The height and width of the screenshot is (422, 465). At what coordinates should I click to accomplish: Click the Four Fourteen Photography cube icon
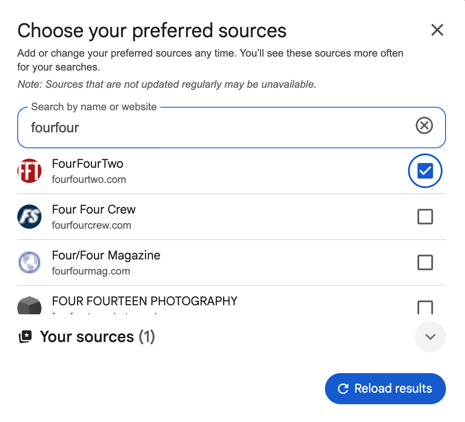click(x=29, y=305)
